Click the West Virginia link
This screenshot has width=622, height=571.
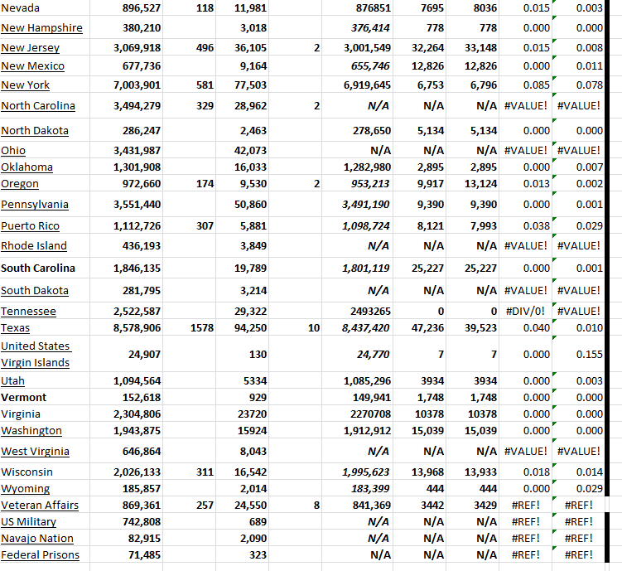pos(35,452)
